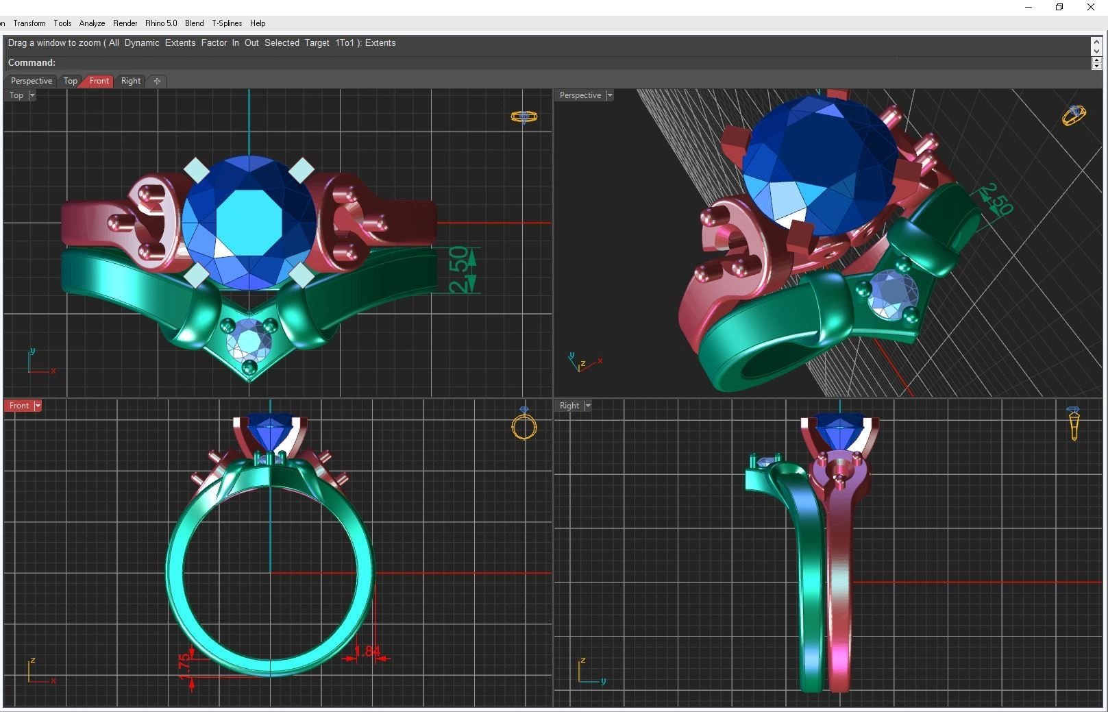Click the ring orientation icon in Front viewport
The width and height of the screenshot is (1108, 712).
524,424
